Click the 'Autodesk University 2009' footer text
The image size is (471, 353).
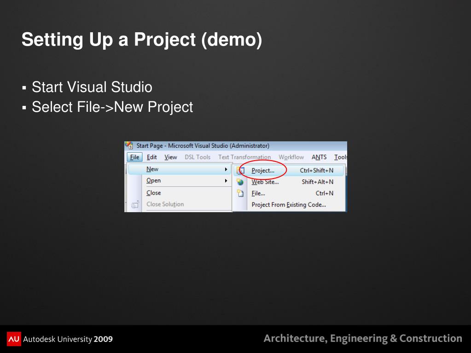(x=68, y=339)
